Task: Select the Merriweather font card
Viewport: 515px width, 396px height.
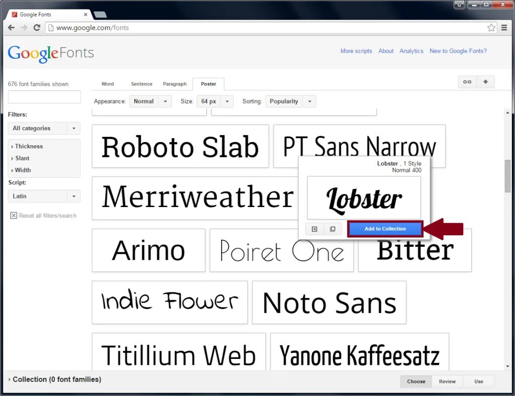Action: click(x=196, y=198)
